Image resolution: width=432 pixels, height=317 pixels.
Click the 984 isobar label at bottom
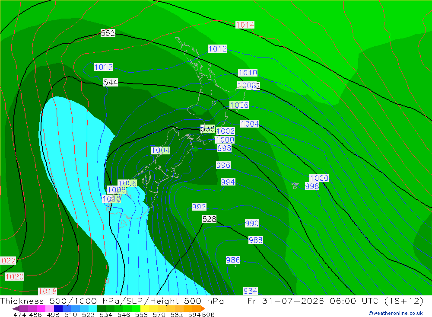tap(251, 291)
